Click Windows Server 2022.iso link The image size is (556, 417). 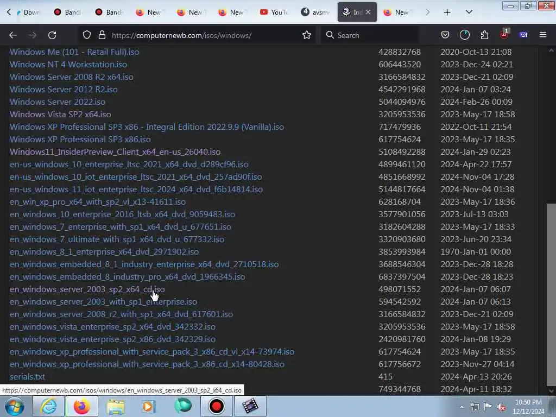click(x=58, y=102)
